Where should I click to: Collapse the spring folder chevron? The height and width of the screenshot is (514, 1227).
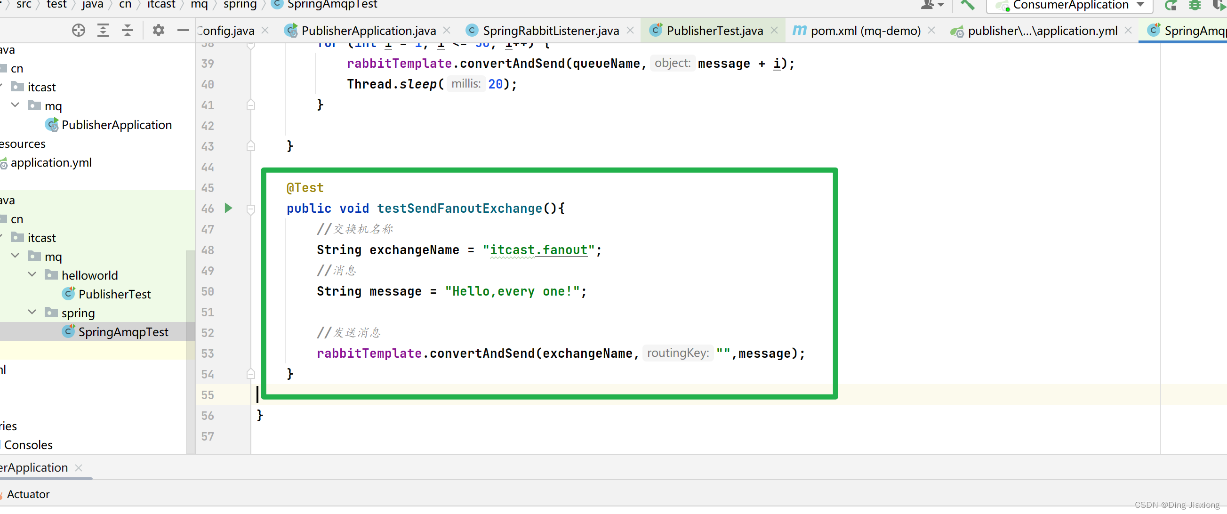[x=32, y=312]
